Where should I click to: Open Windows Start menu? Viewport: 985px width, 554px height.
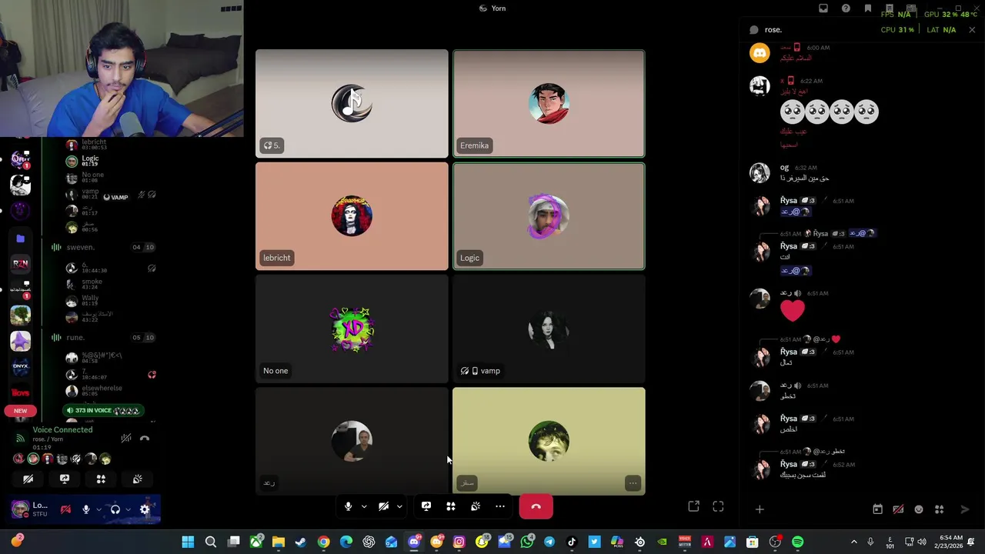click(x=188, y=542)
